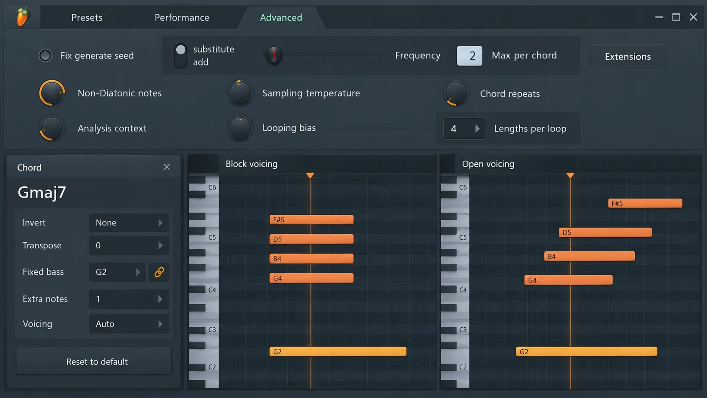Open the Fixed bass dropdown showing G2
This screenshot has width=707, height=398.
117,272
